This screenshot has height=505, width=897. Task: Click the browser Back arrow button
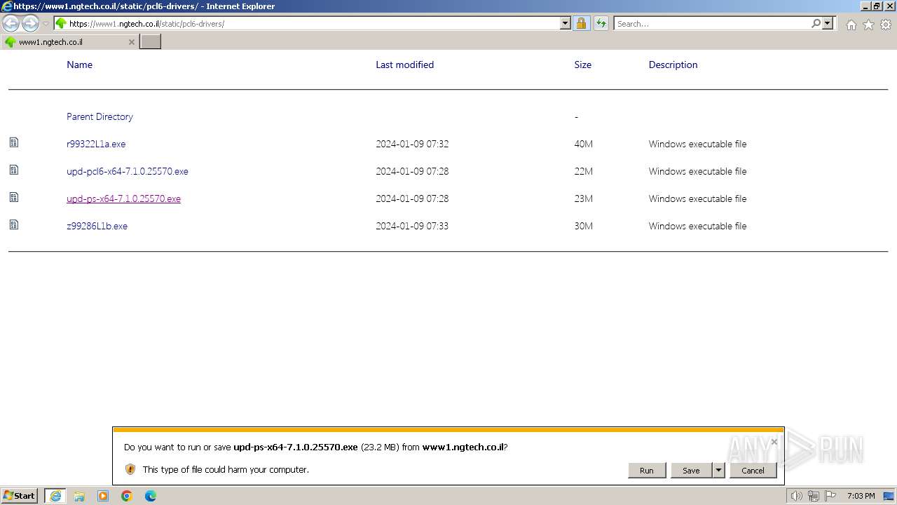pyautogui.click(x=11, y=24)
